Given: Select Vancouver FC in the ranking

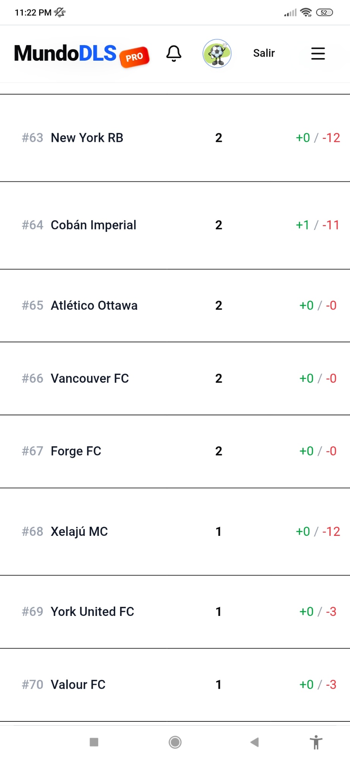Looking at the screenshot, I should click(x=90, y=378).
